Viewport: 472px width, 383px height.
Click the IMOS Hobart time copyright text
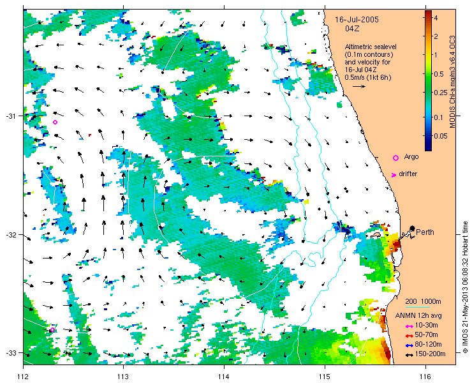click(465, 287)
